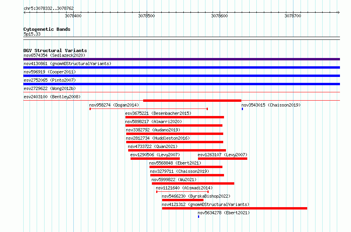This screenshot has height=232, width=351.
Task: Open the esv3675221 (Besenbacher2015) label
Action: [x=158, y=113]
